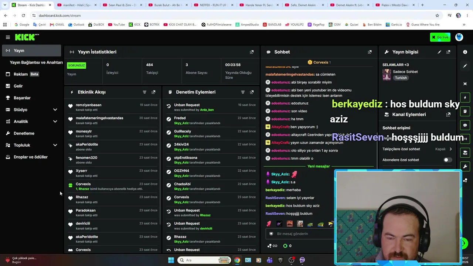Toggle the document mod-actions sidebar icon
The image size is (473, 266).
point(465,111)
